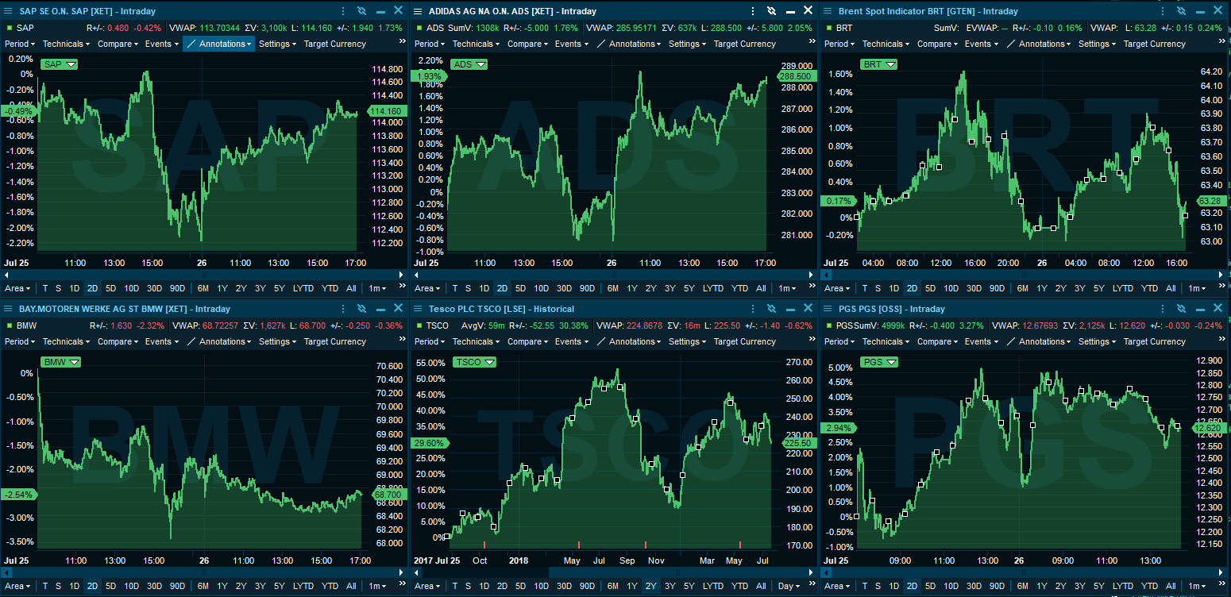This screenshot has height=597, width=1231.
Task: Toggle the green SAP series indicator square
Action: tap(9, 28)
